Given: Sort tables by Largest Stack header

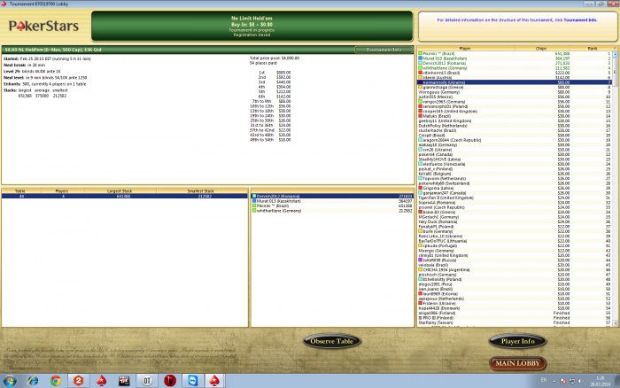Looking at the screenshot, I should 120,191.
